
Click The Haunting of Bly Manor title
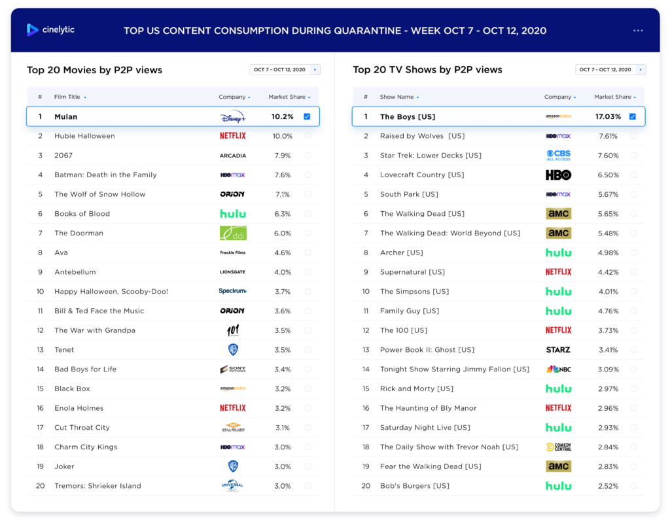(428, 408)
